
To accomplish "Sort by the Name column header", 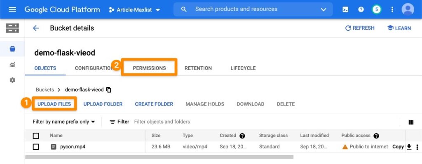I will [x=56, y=136].
